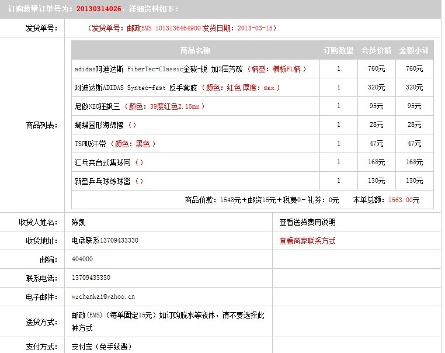Click the recipient name 陈凯
This screenshot has height=353, width=445.
point(78,222)
